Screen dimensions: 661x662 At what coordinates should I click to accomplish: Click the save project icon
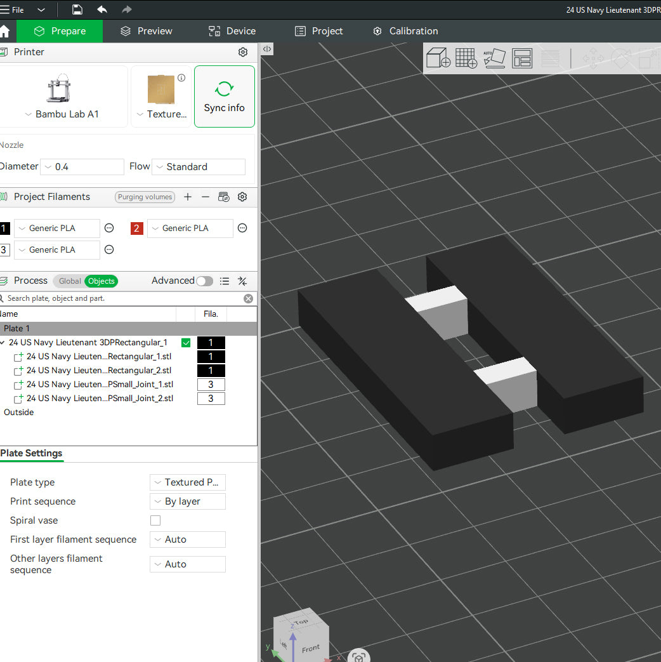[x=77, y=10]
